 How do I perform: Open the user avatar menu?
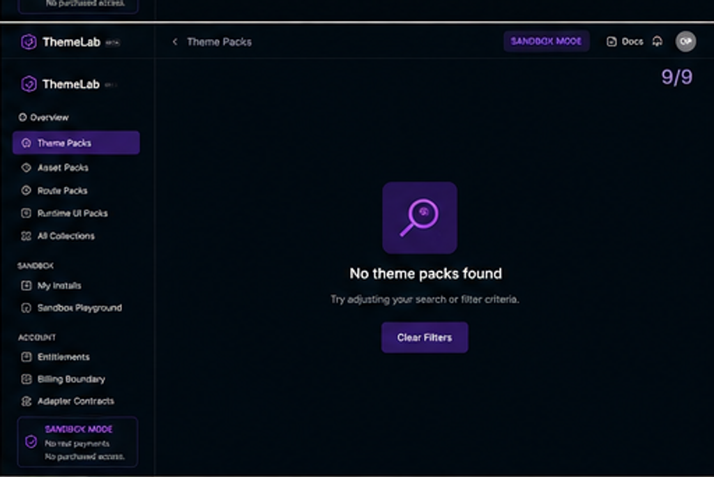(685, 41)
